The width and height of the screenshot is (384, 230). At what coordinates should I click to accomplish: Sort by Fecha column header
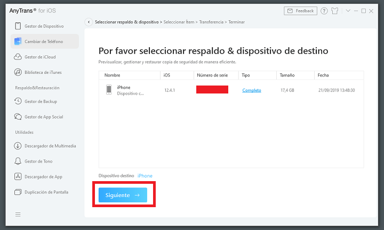[x=339, y=75]
